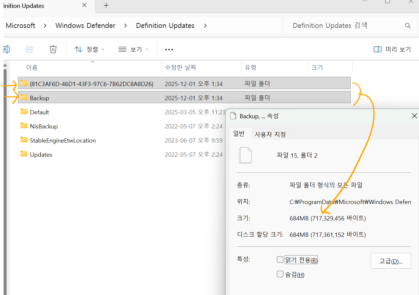Click the see-more ellipsis icon
Image resolution: width=419 pixels, height=295 pixels.
[x=169, y=49]
